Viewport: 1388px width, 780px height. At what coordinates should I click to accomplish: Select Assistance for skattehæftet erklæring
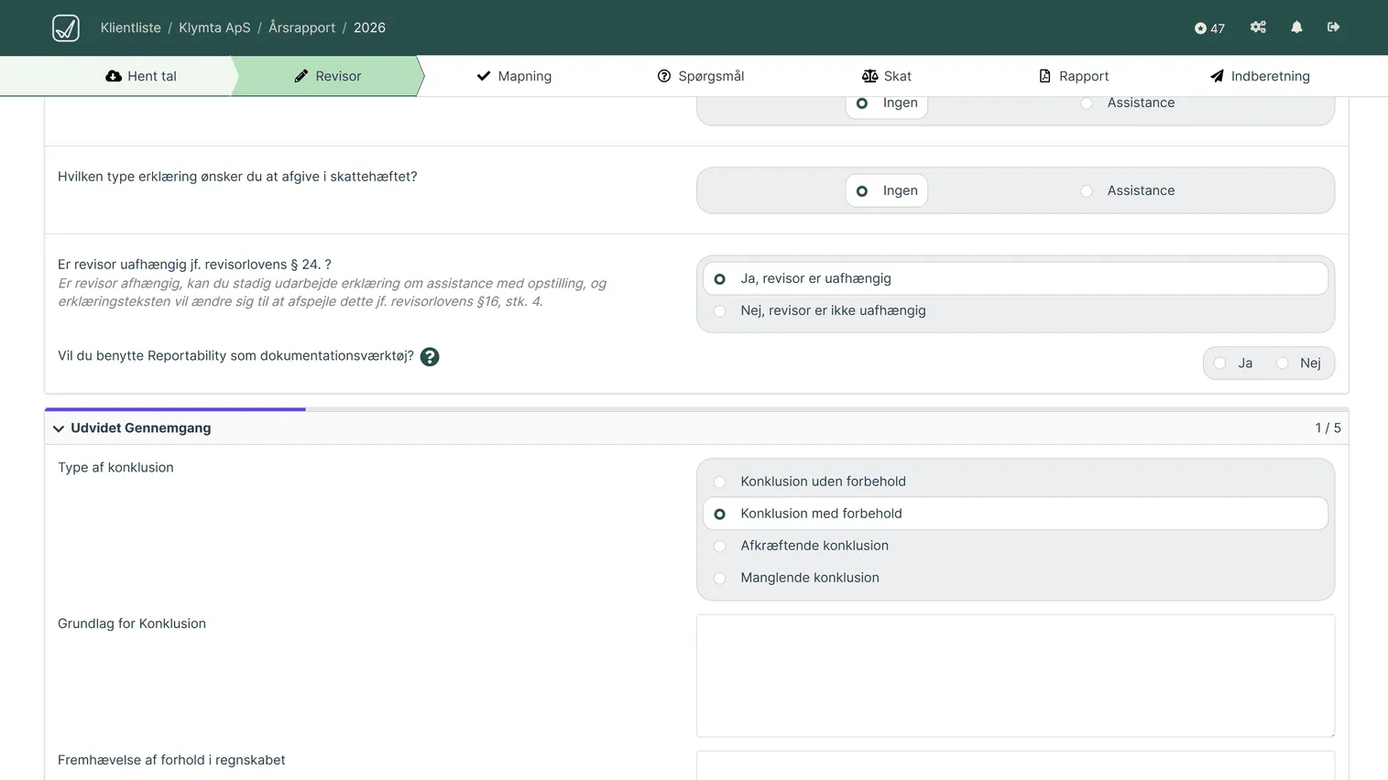click(1128, 190)
